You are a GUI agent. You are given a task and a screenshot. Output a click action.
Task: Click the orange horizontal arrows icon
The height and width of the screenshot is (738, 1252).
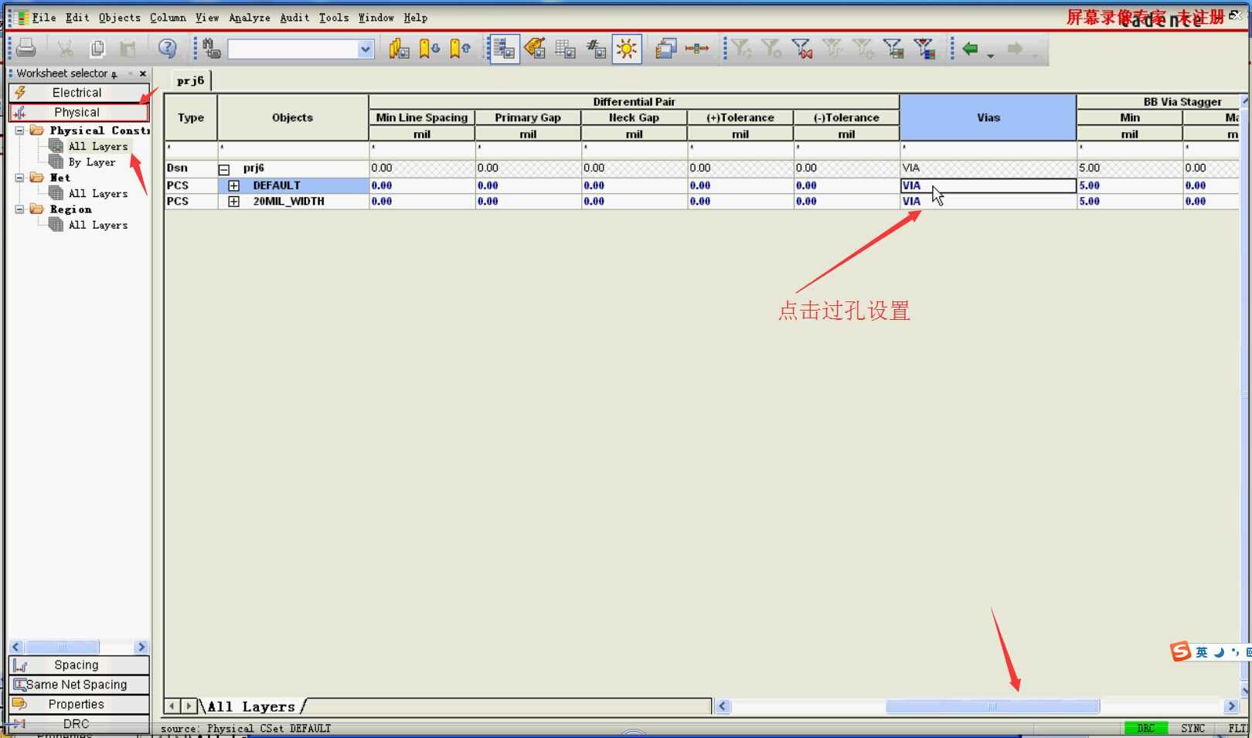(696, 49)
